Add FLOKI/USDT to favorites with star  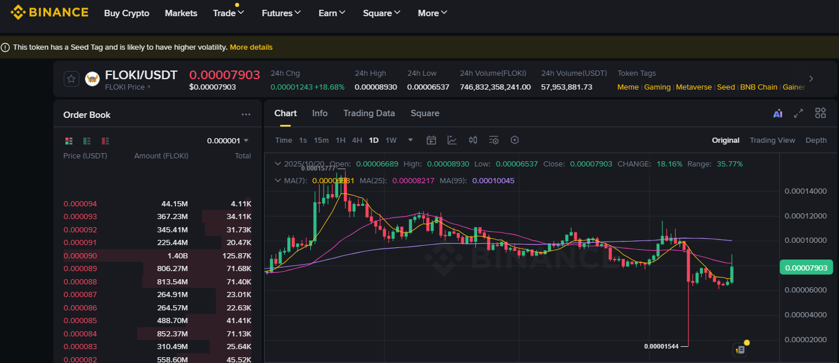71,79
